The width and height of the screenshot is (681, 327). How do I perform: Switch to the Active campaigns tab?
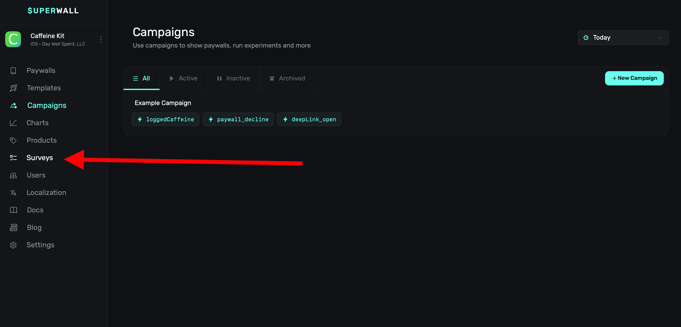[184, 78]
